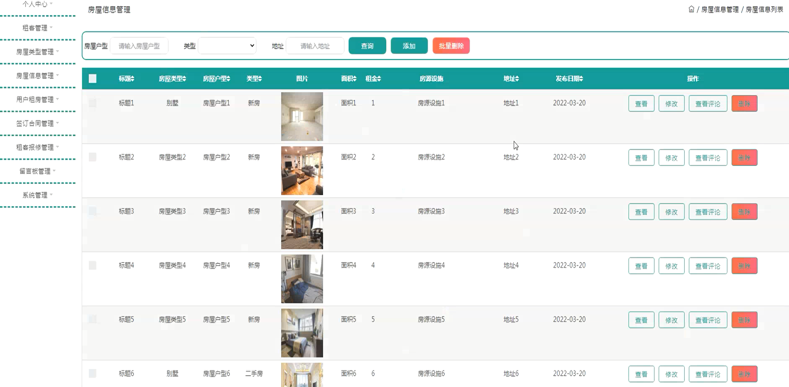
Task: Click the 请输入地址 address input field
Action: (x=315, y=46)
